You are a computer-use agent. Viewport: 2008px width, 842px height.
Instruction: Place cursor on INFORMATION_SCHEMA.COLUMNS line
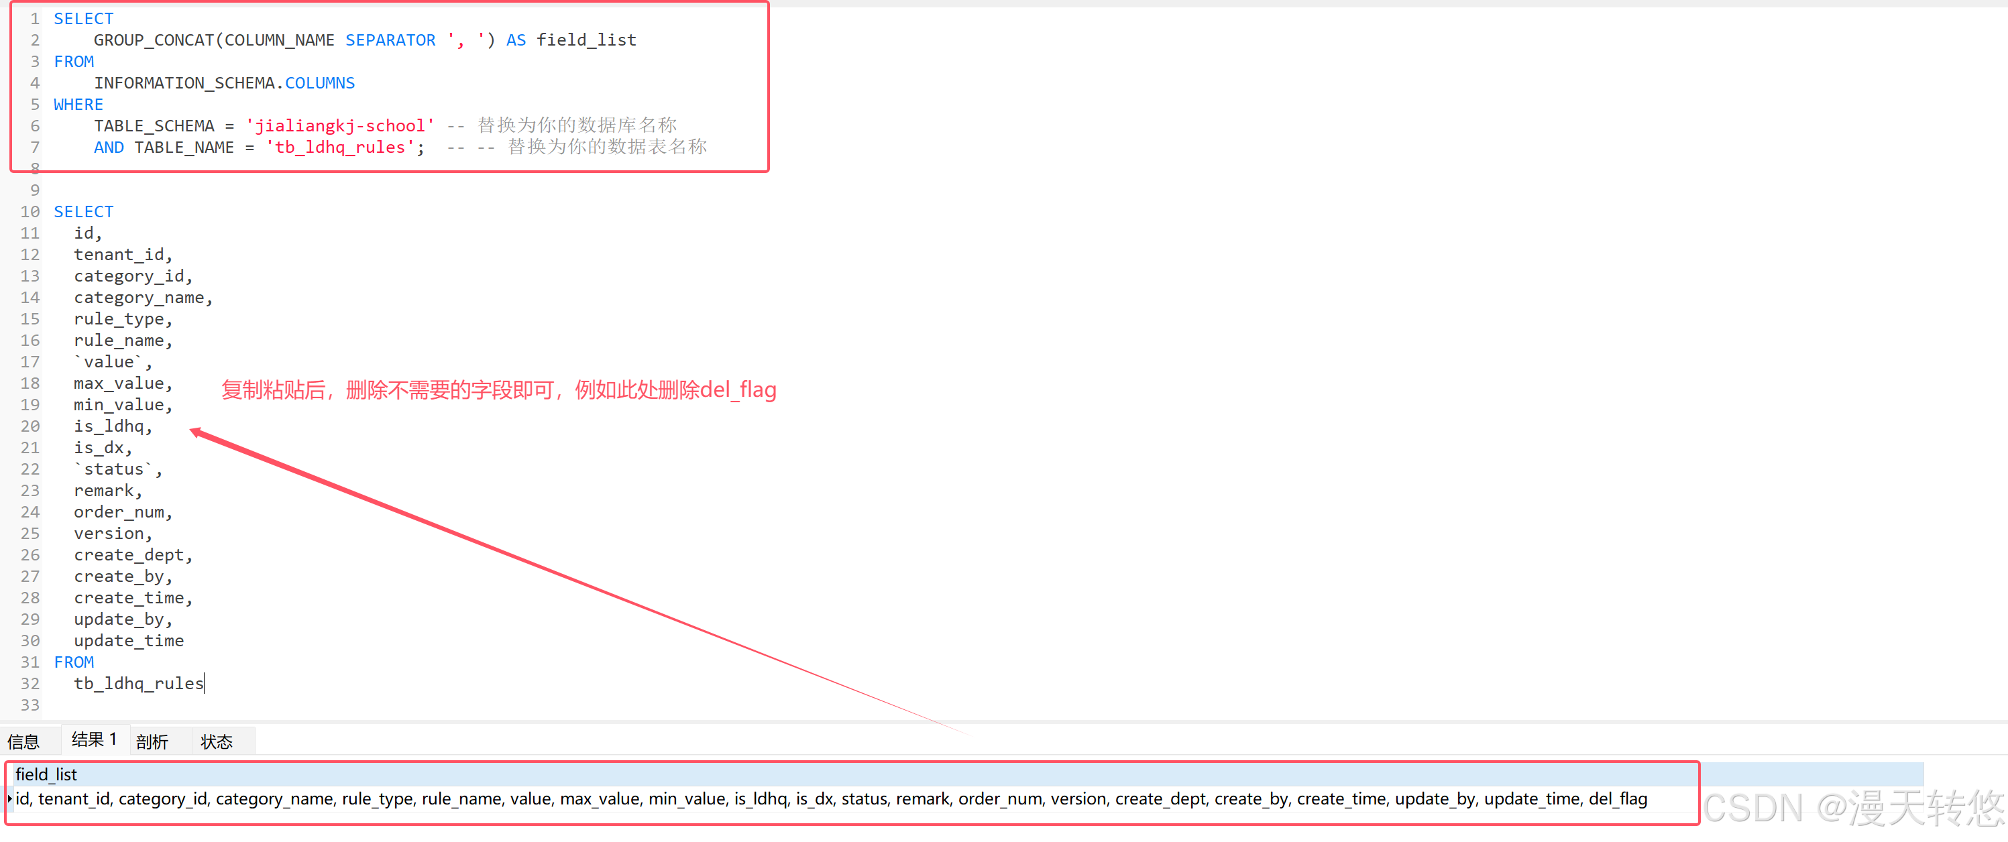(x=224, y=82)
